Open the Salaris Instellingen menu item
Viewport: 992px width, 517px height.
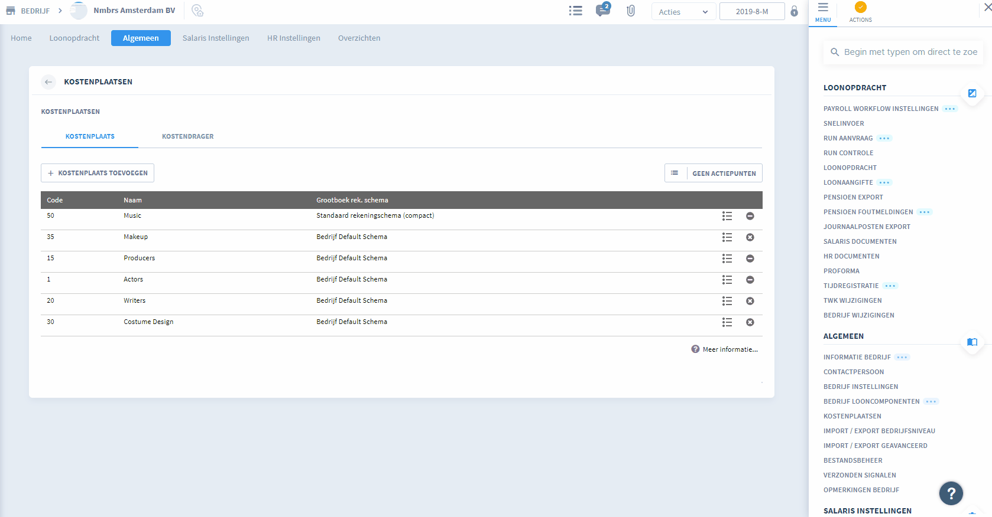click(x=216, y=38)
